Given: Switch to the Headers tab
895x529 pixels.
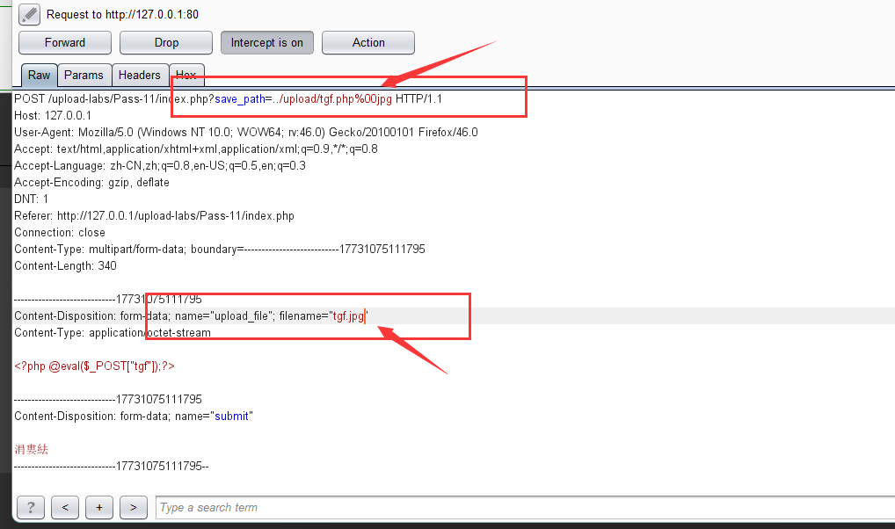Looking at the screenshot, I should click(140, 76).
